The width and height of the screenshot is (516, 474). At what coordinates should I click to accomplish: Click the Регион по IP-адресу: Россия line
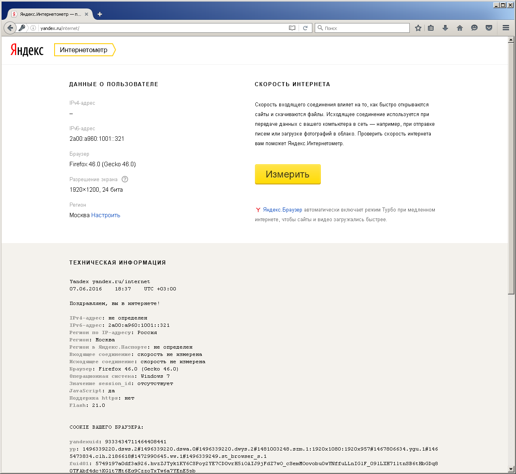[x=113, y=332]
